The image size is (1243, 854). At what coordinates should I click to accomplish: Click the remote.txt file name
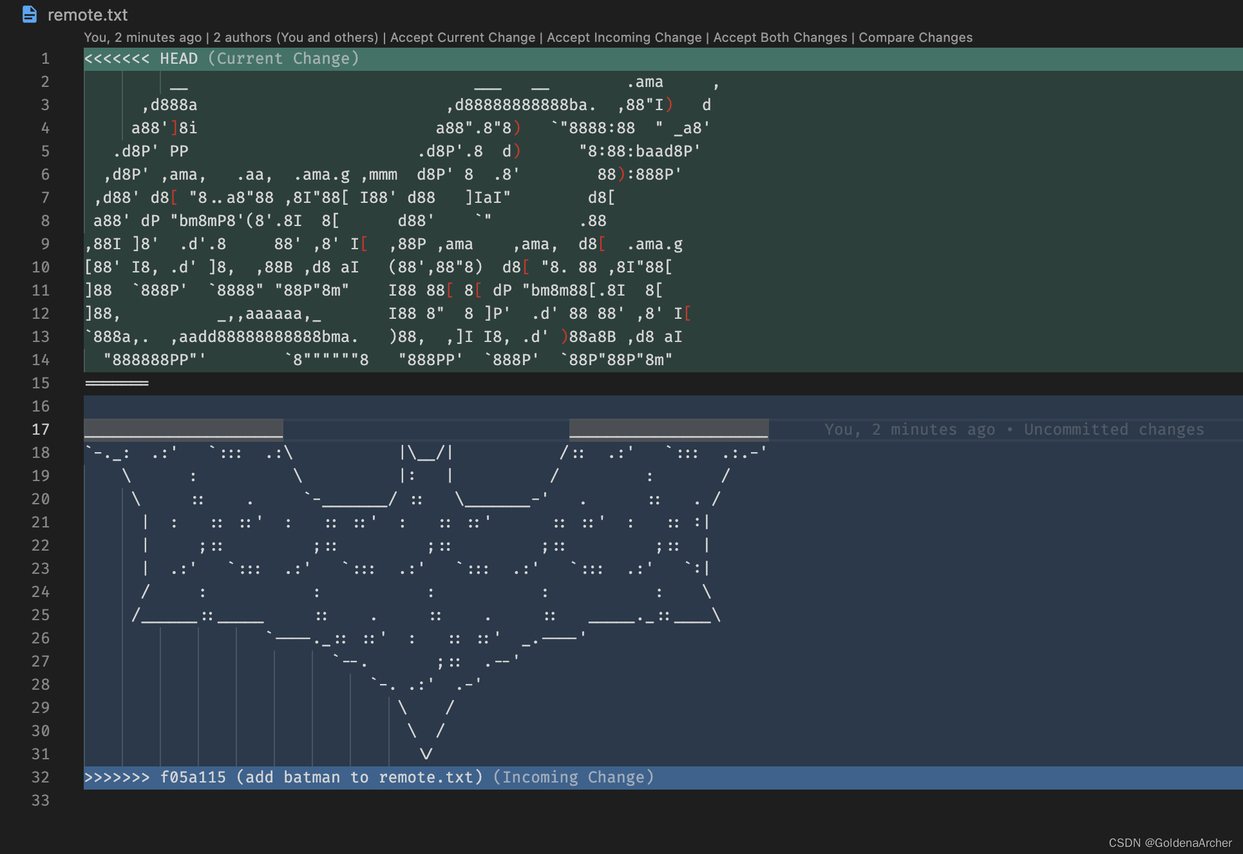(x=88, y=15)
